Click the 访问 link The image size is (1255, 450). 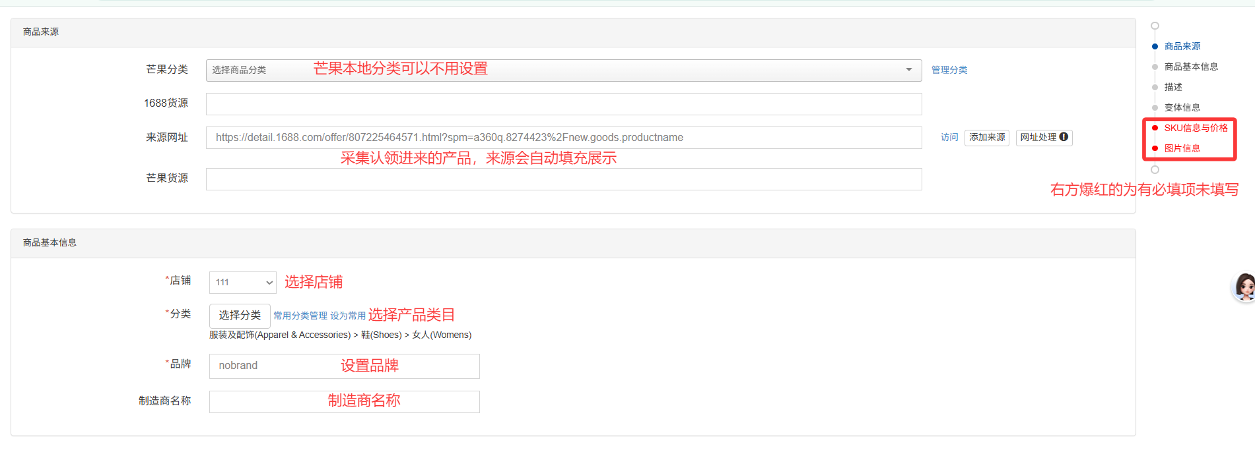tap(949, 137)
